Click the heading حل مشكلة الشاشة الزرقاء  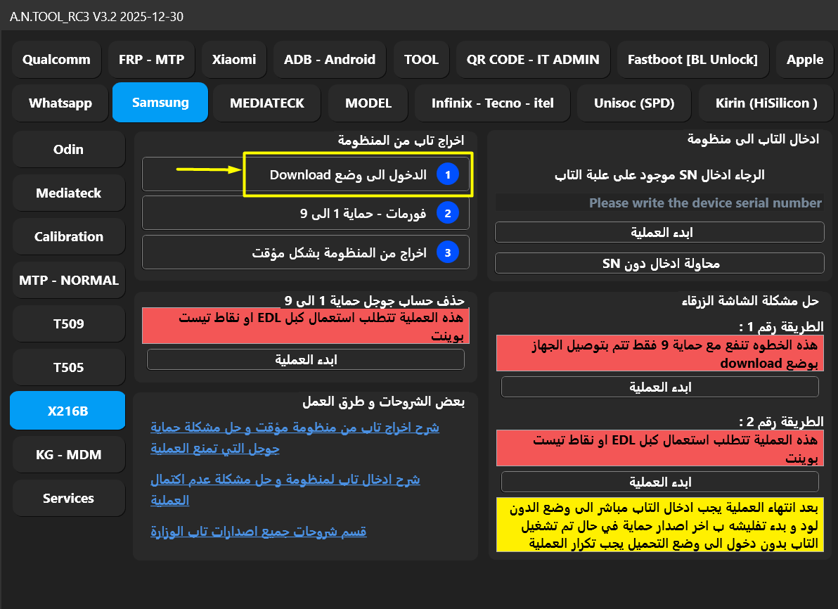[750, 300]
